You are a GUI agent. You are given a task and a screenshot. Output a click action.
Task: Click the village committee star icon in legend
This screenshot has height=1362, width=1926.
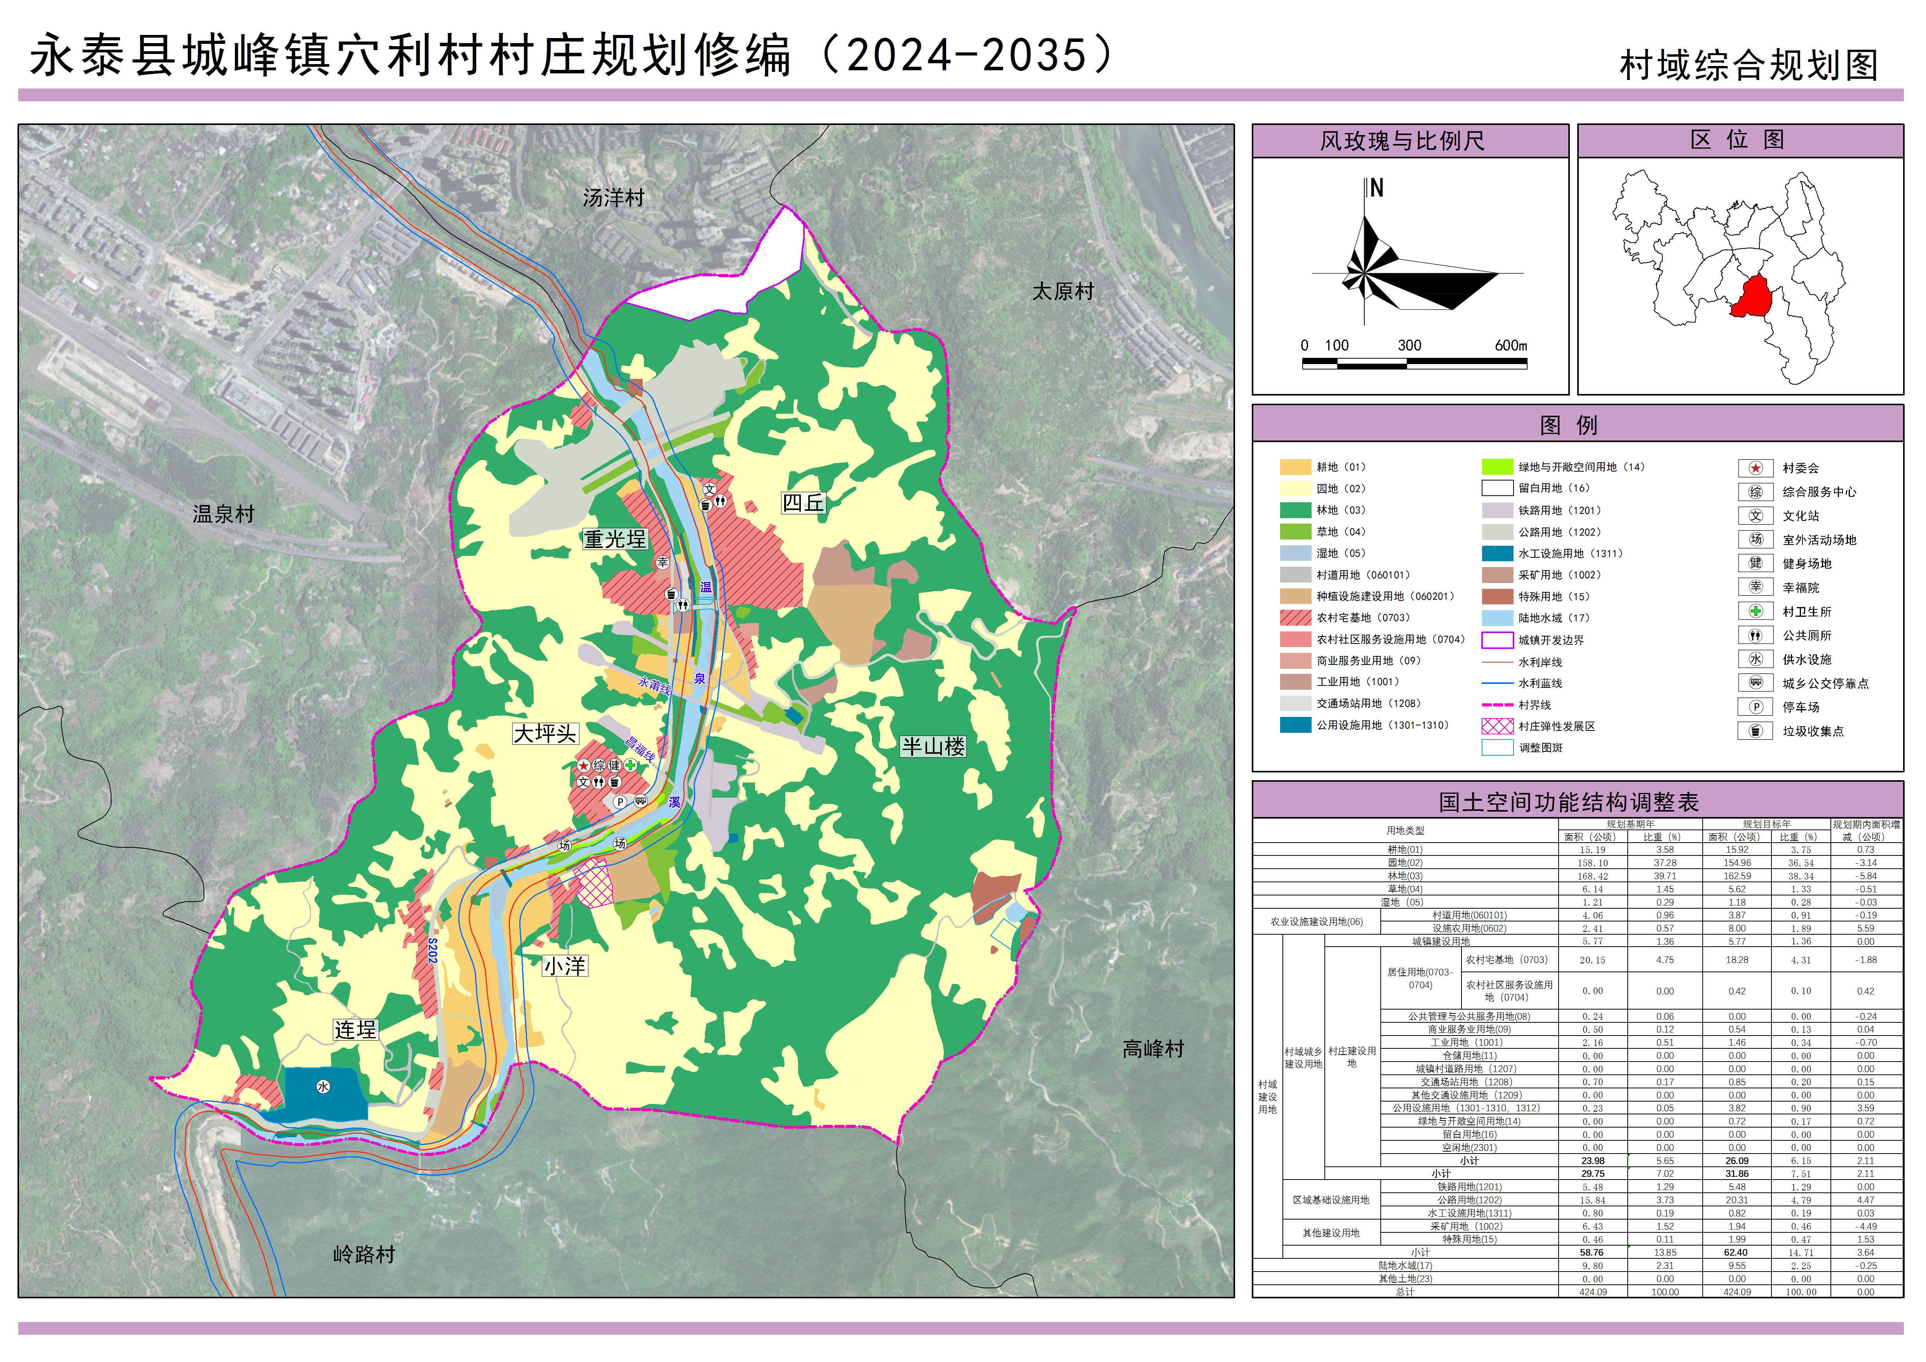(x=1755, y=468)
